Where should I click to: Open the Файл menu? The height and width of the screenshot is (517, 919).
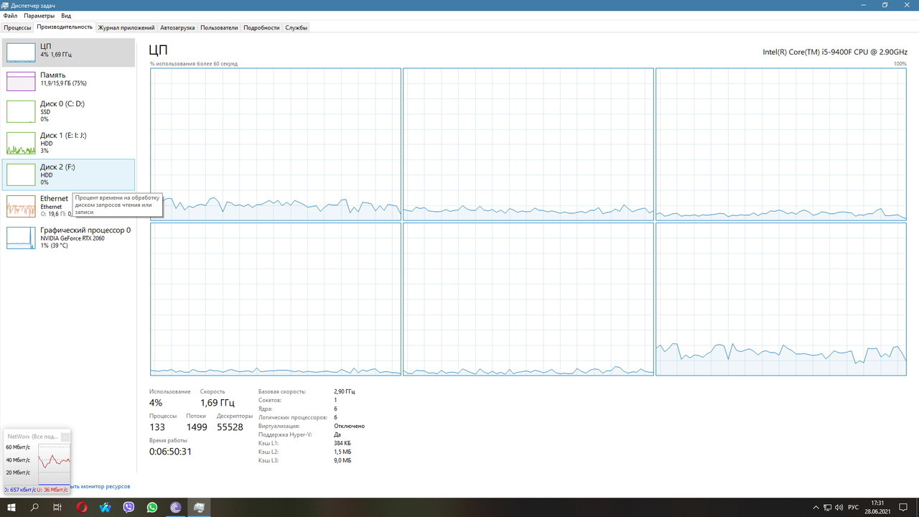point(10,15)
